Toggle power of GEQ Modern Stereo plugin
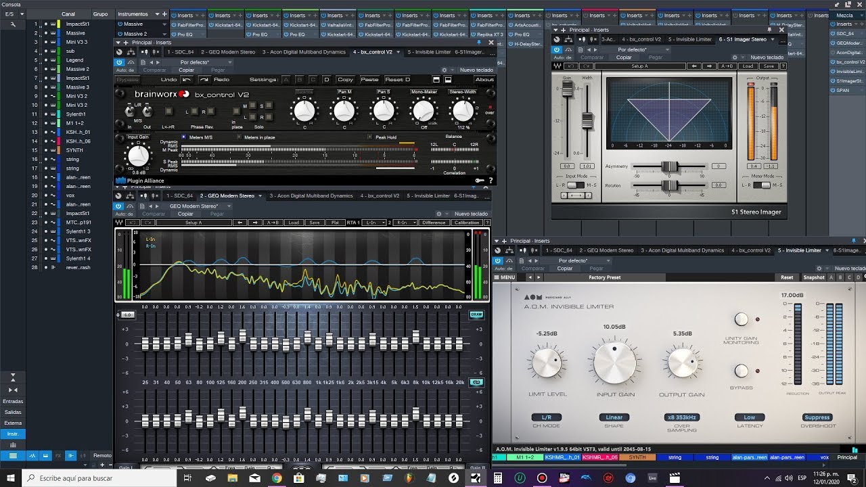This screenshot has height=487, width=866. click(x=119, y=206)
